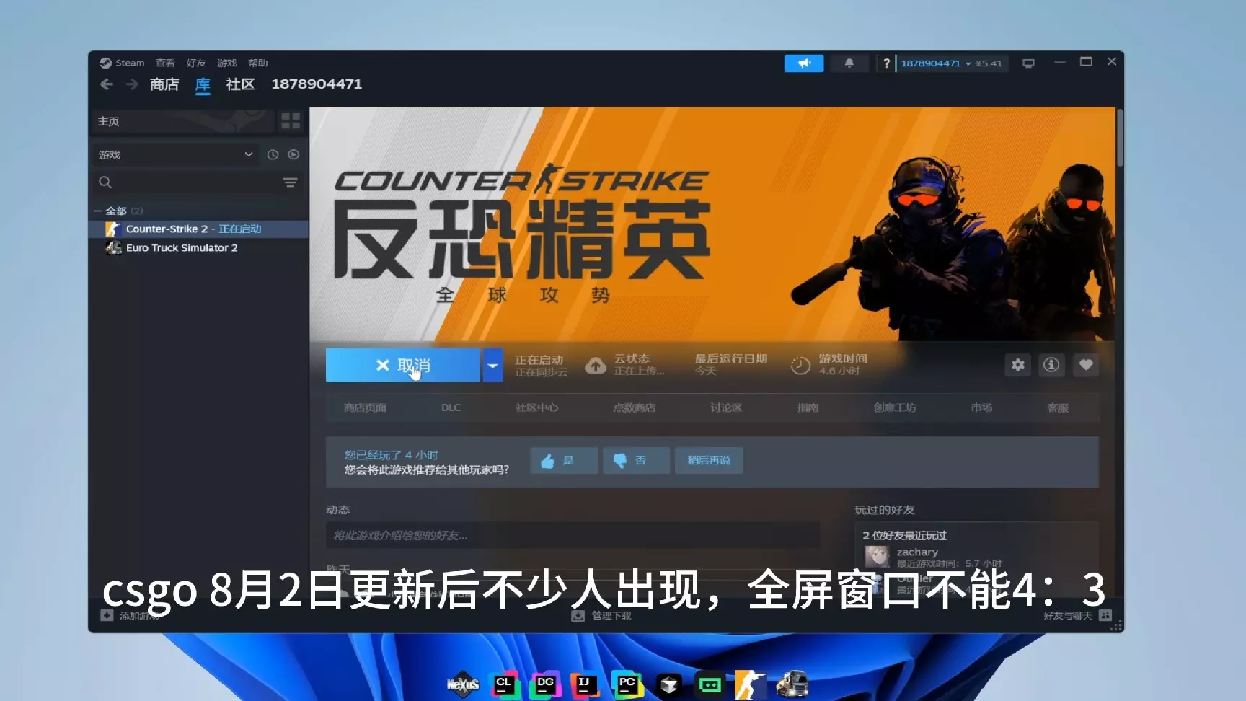Open the 1878904471 profile tab

317,84
